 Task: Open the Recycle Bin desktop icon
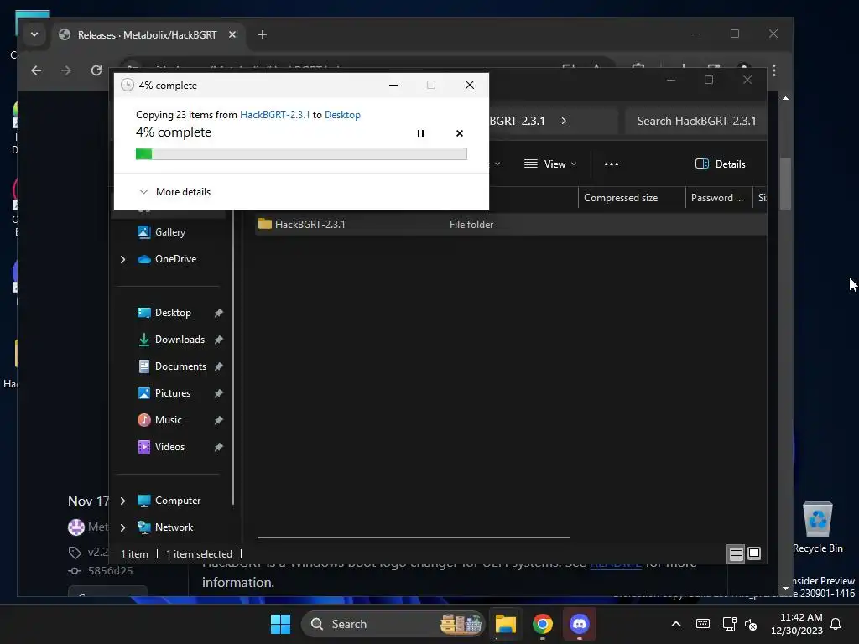[817, 527]
